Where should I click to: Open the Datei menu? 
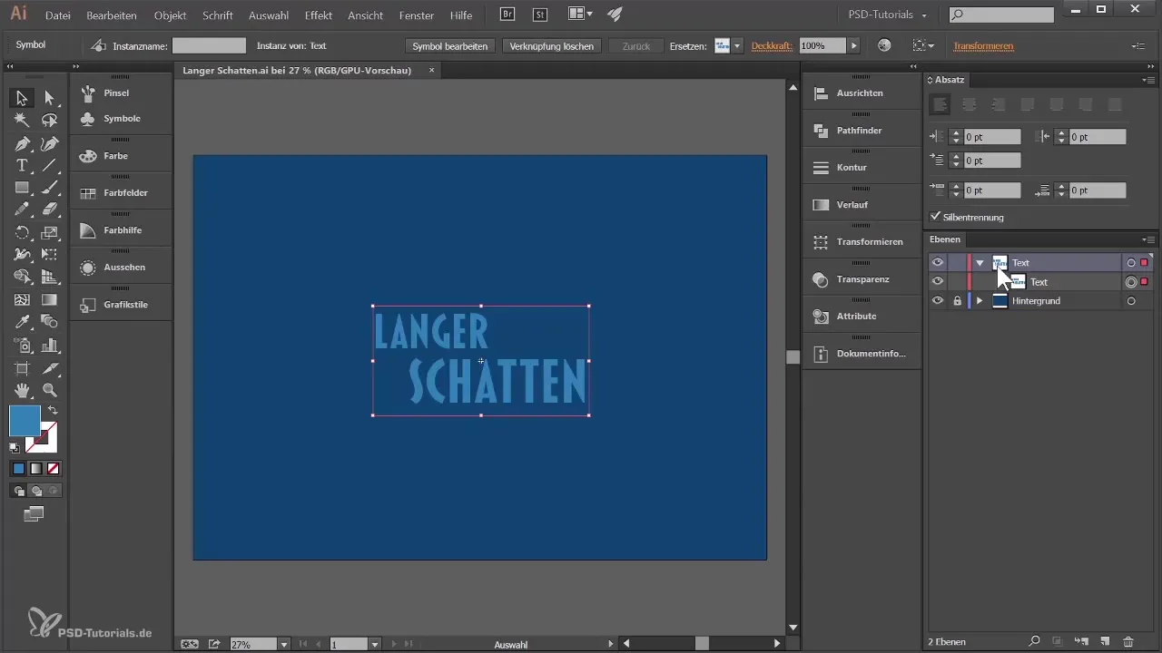coord(57,15)
